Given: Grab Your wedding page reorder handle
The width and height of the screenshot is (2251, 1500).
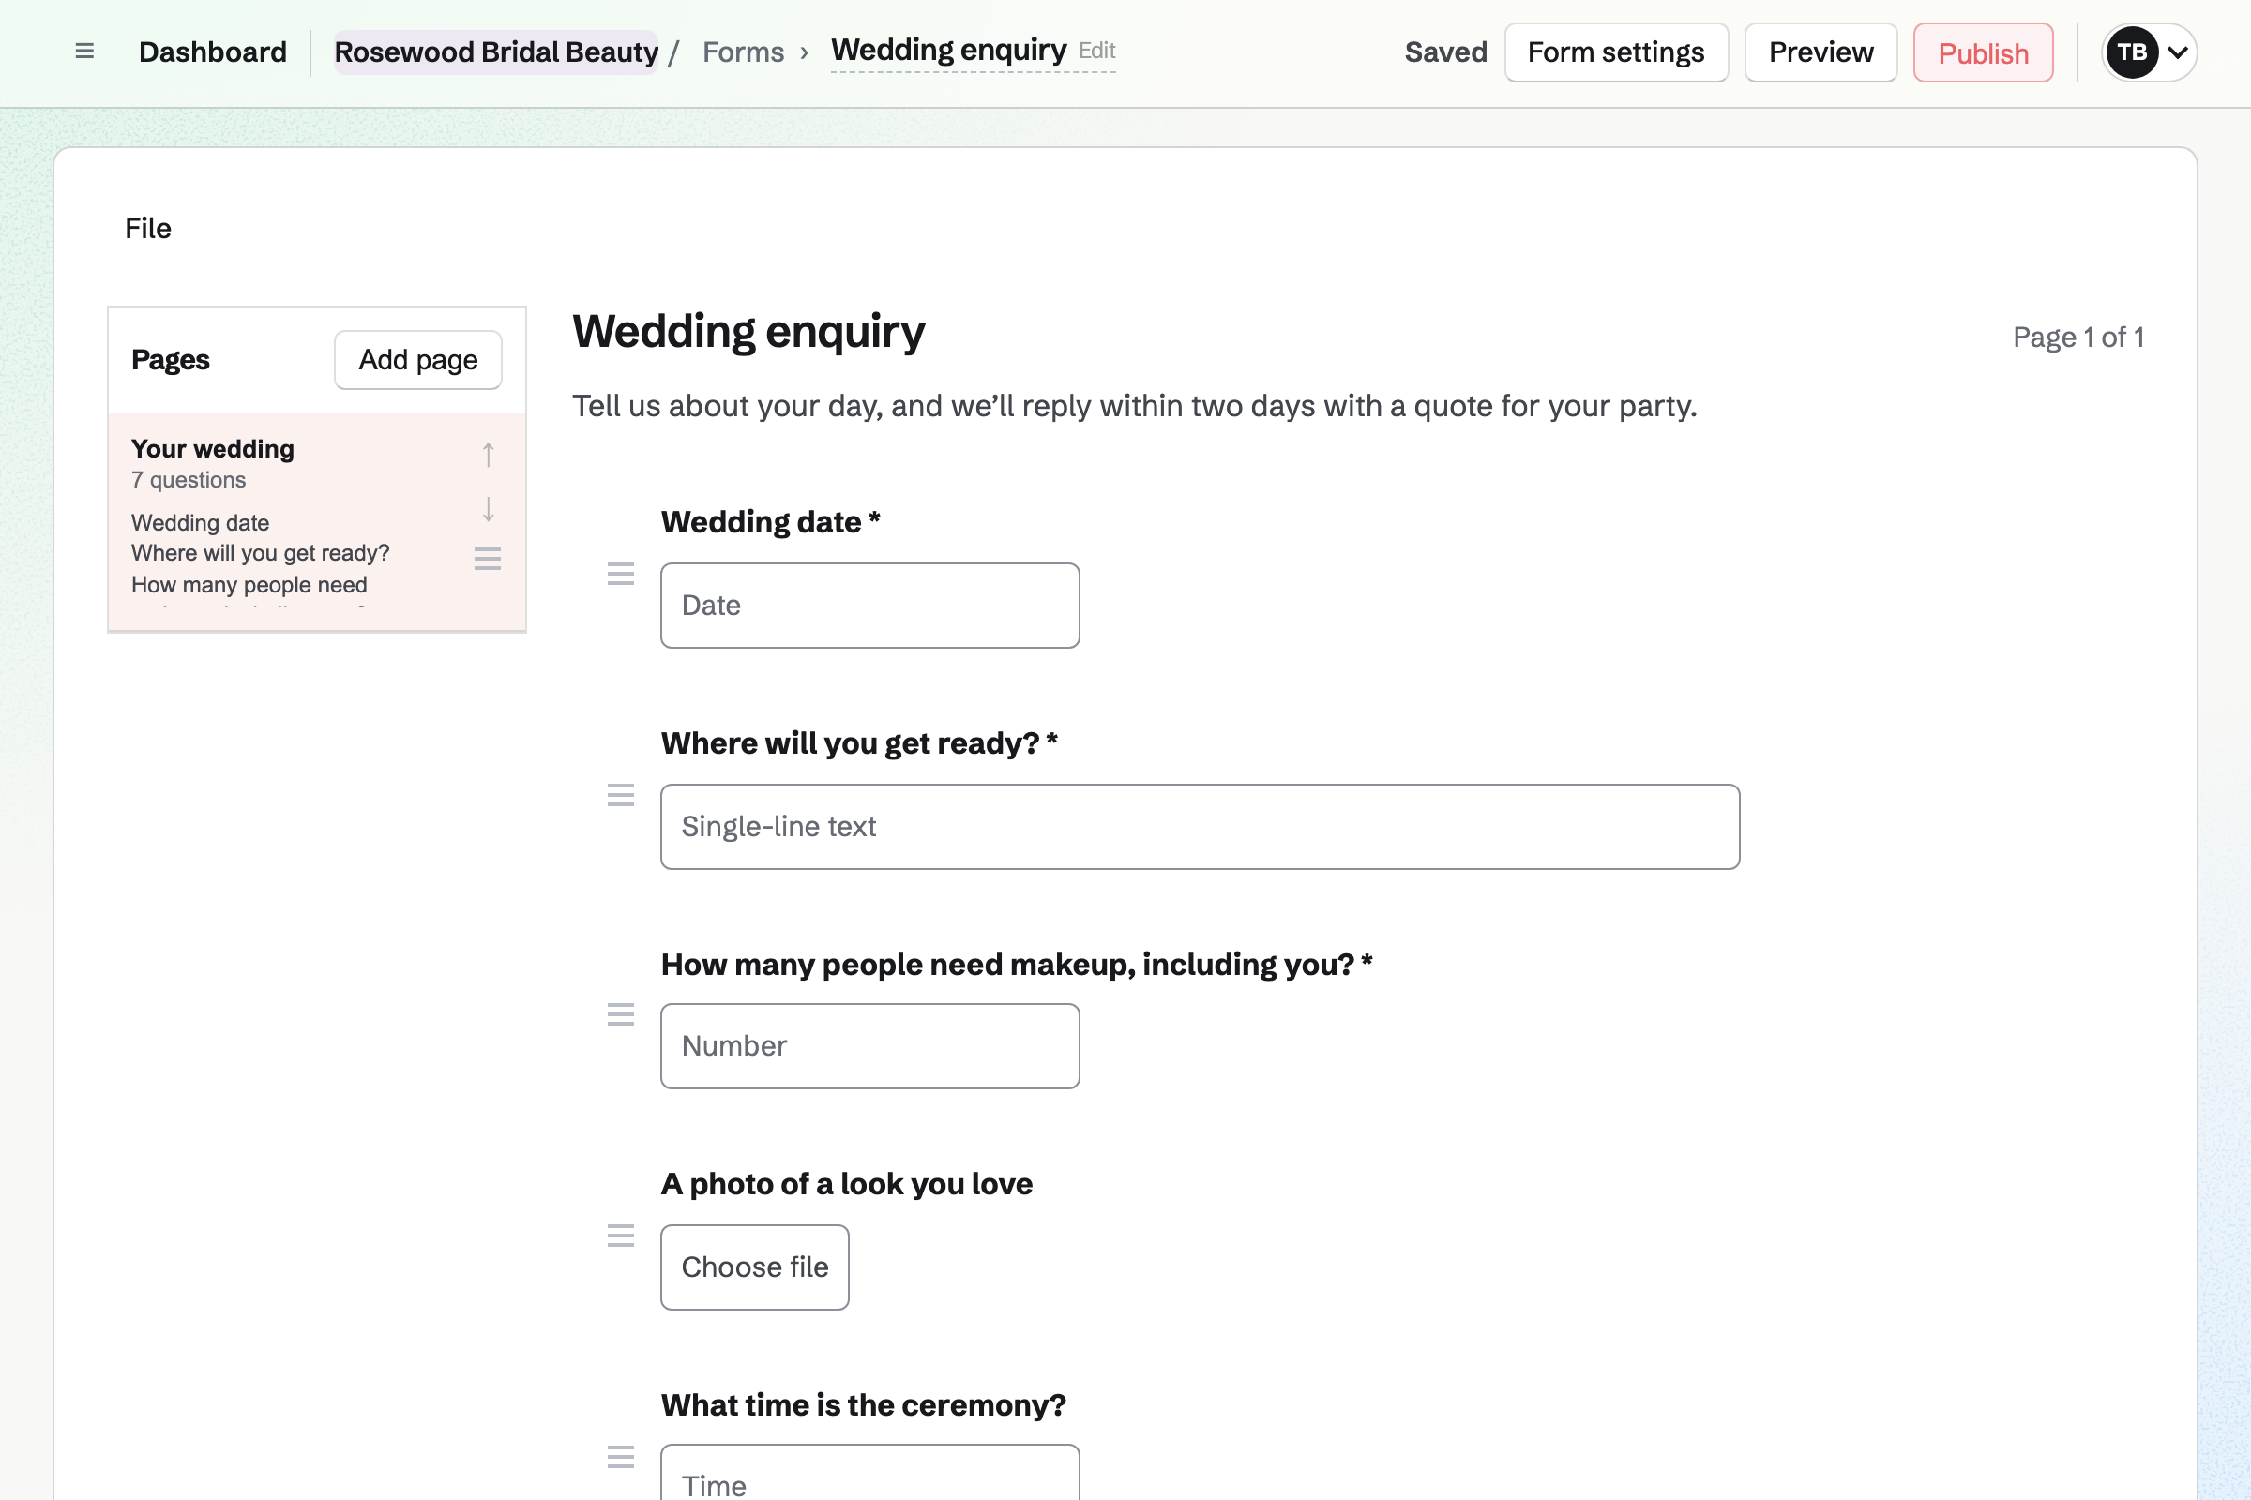Looking at the screenshot, I should [x=488, y=559].
